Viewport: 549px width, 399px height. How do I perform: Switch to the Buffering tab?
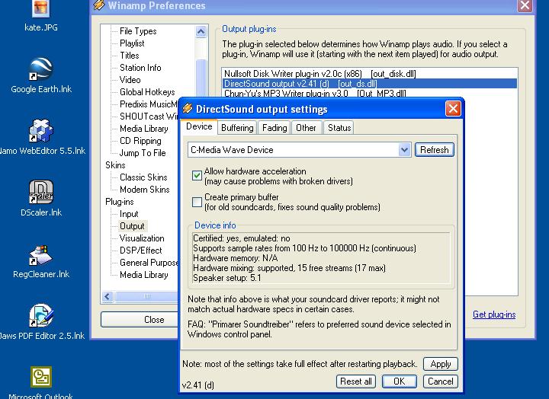[x=237, y=128]
